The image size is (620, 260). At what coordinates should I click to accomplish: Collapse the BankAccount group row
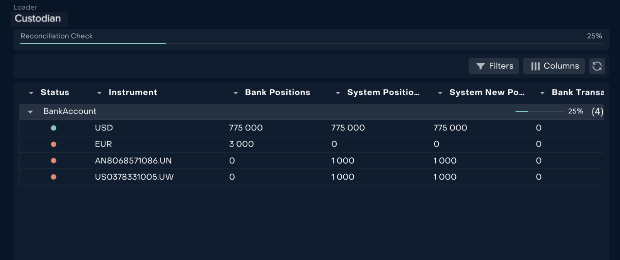tap(30, 112)
